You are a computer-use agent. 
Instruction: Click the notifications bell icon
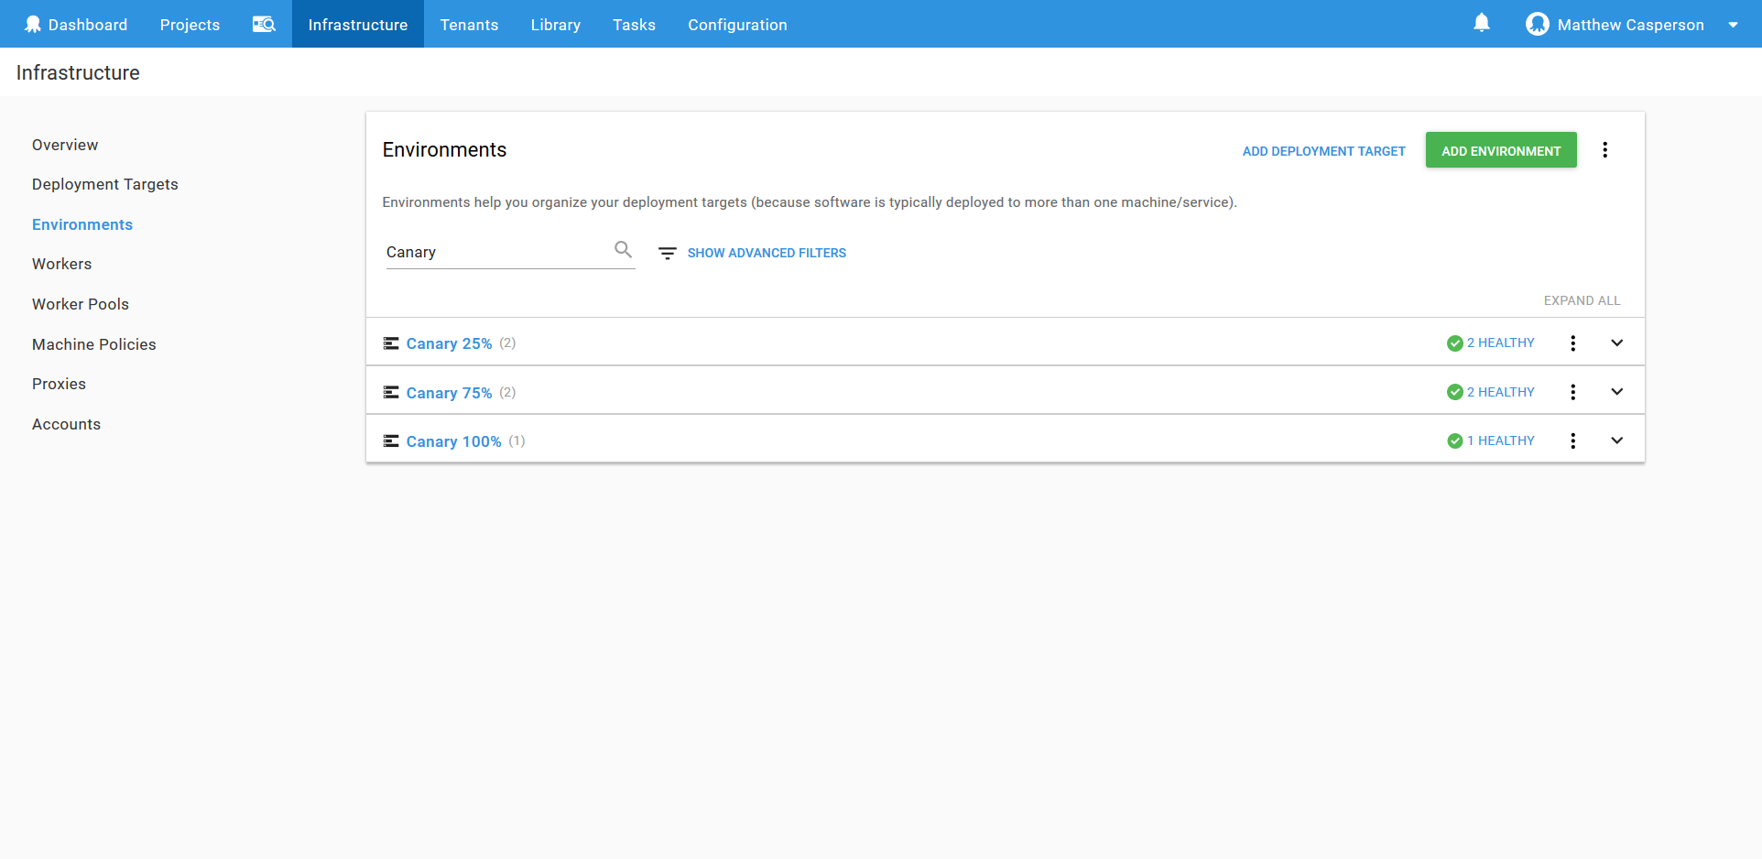(x=1481, y=24)
